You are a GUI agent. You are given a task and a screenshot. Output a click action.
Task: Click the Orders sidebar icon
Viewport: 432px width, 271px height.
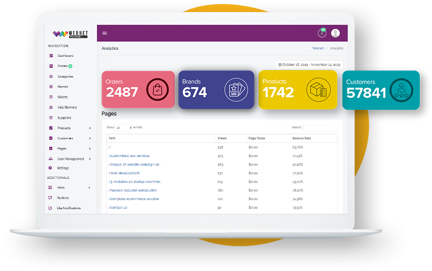click(x=51, y=66)
